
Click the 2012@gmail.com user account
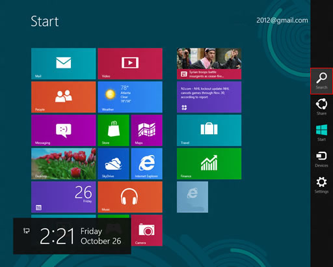(282, 20)
